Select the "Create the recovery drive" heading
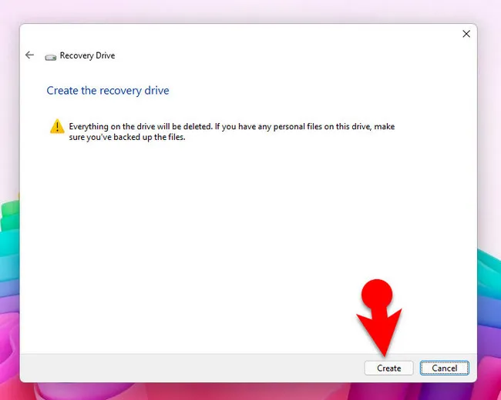This screenshot has height=400, width=501. (108, 91)
